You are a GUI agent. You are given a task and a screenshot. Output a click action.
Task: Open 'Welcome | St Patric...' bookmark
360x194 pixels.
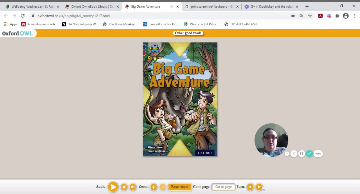(x=201, y=24)
